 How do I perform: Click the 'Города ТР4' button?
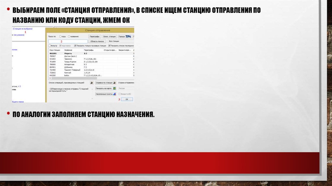[125, 37]
